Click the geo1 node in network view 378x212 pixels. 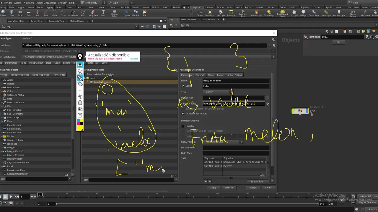tap(300, 111)
